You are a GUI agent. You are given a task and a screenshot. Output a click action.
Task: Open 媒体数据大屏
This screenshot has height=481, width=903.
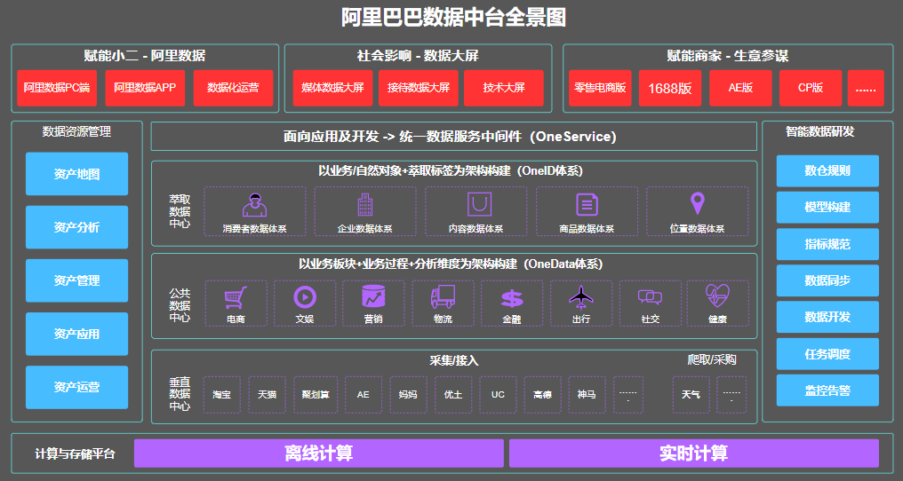(333, 88)
